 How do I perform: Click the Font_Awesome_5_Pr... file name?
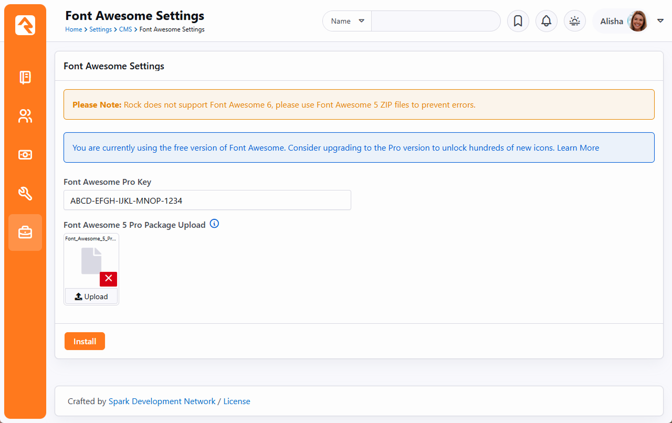point(91,238)
